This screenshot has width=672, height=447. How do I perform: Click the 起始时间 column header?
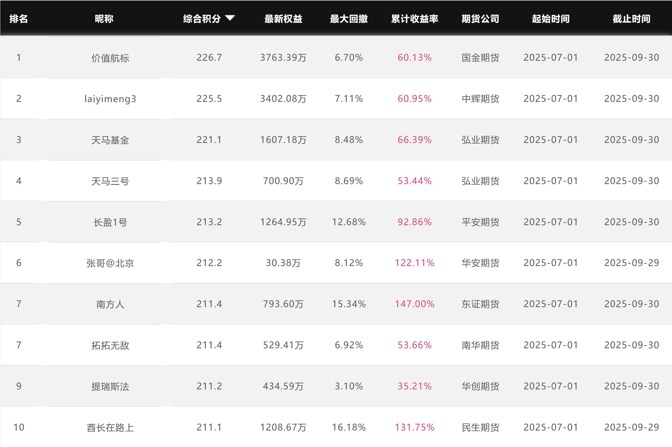(551, 19)
